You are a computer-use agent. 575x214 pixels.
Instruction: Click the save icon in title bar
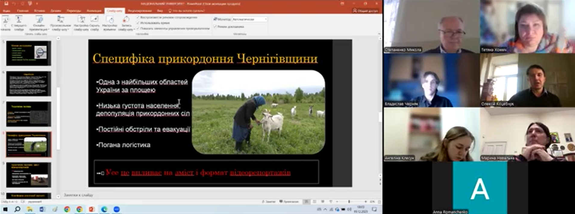coord(6,4)
